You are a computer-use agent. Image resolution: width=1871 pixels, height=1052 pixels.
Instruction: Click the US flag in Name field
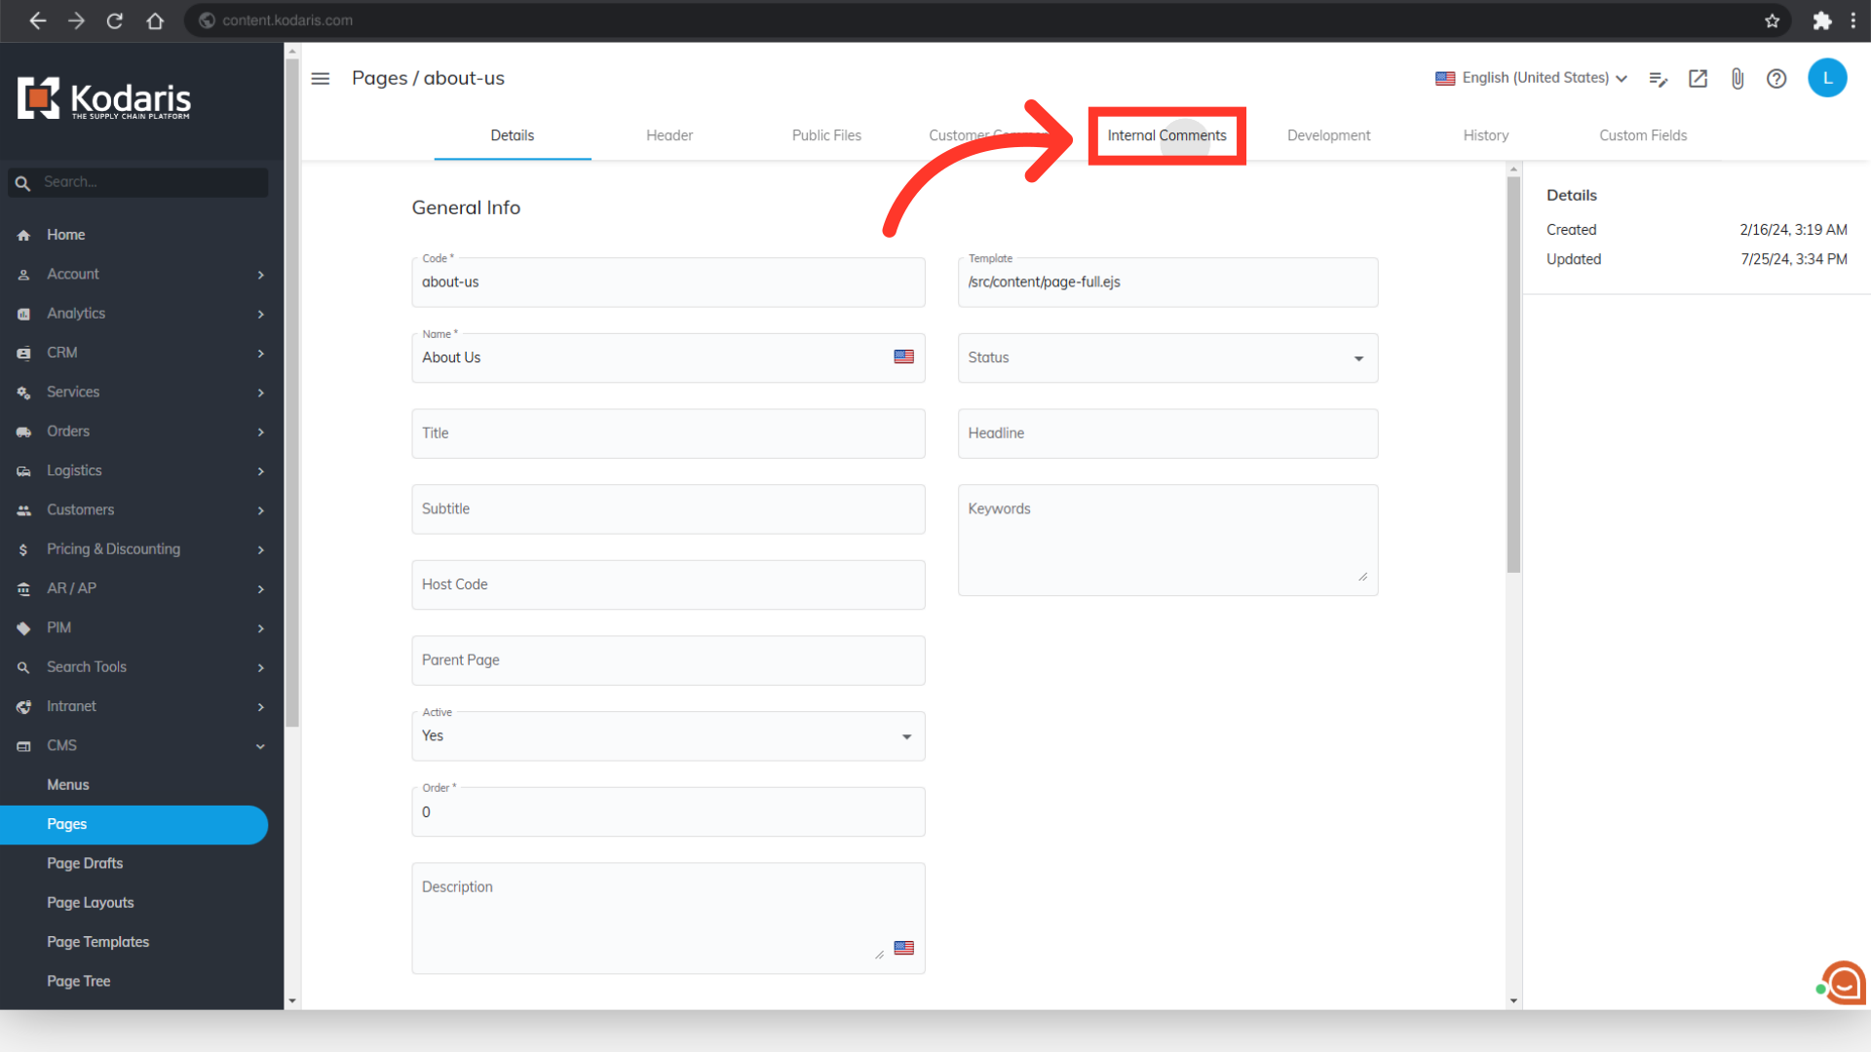[903, 357]
